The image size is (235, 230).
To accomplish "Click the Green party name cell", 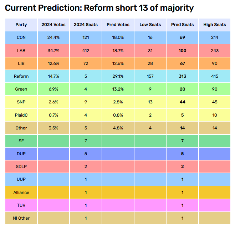I will click(x=21, y=89).
